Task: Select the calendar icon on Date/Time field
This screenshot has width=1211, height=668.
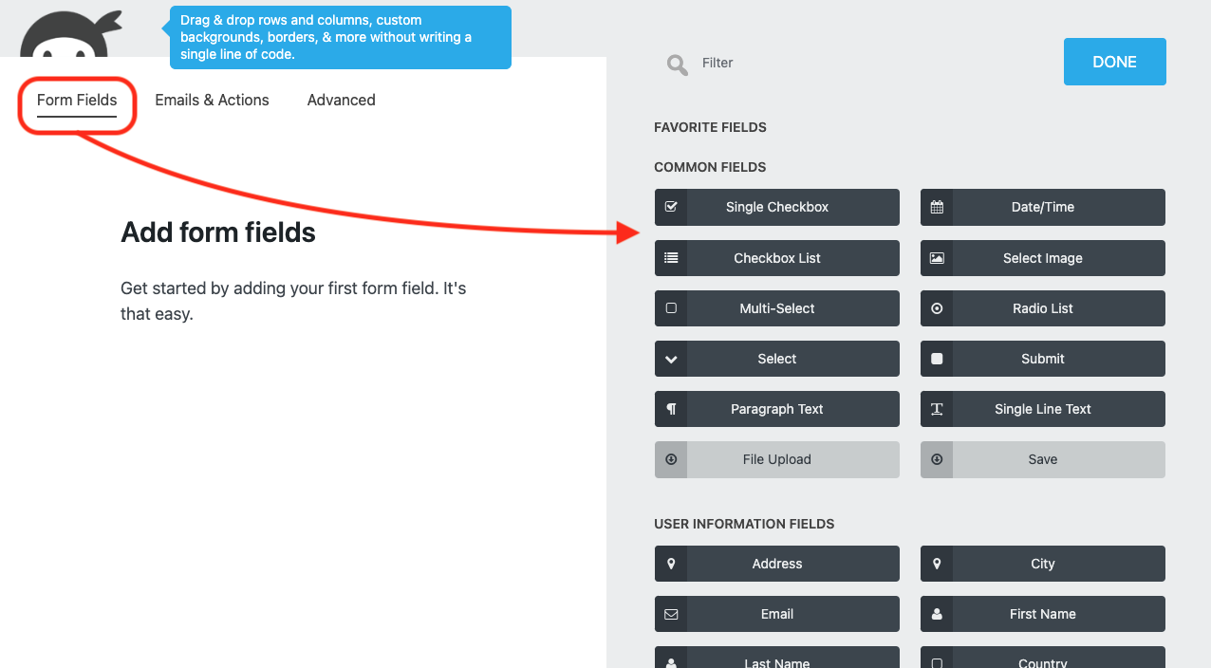Action: 937,207
